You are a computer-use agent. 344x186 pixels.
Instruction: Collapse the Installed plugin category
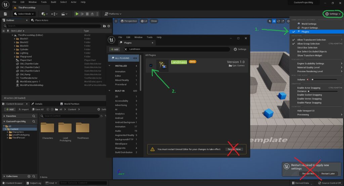(x=110, y=66)
